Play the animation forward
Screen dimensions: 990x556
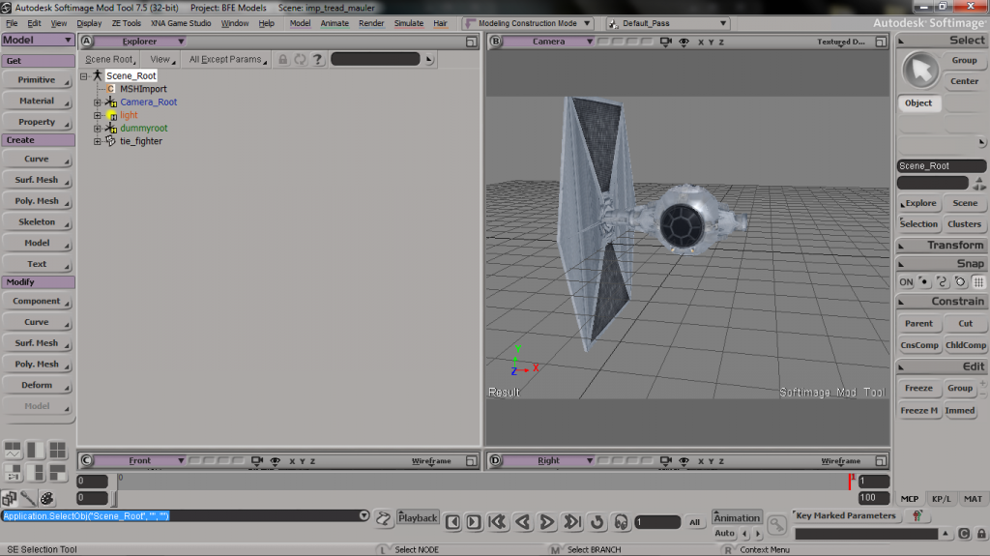tap(547, 522)
